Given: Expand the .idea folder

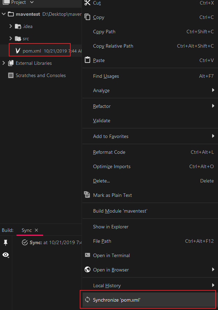Looking at the screenshot, I should 10,26.
